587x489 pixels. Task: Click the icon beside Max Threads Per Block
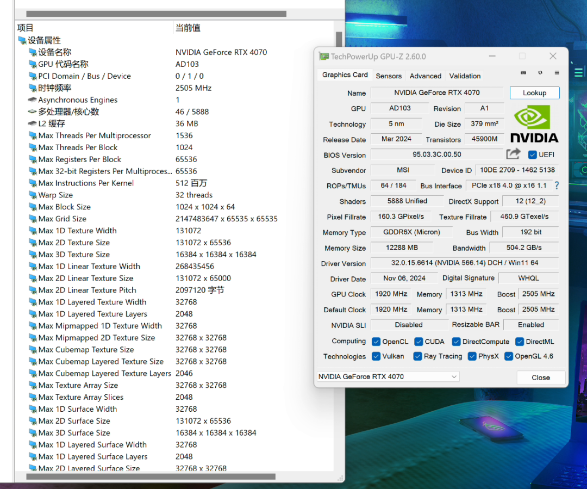[33, 147]
